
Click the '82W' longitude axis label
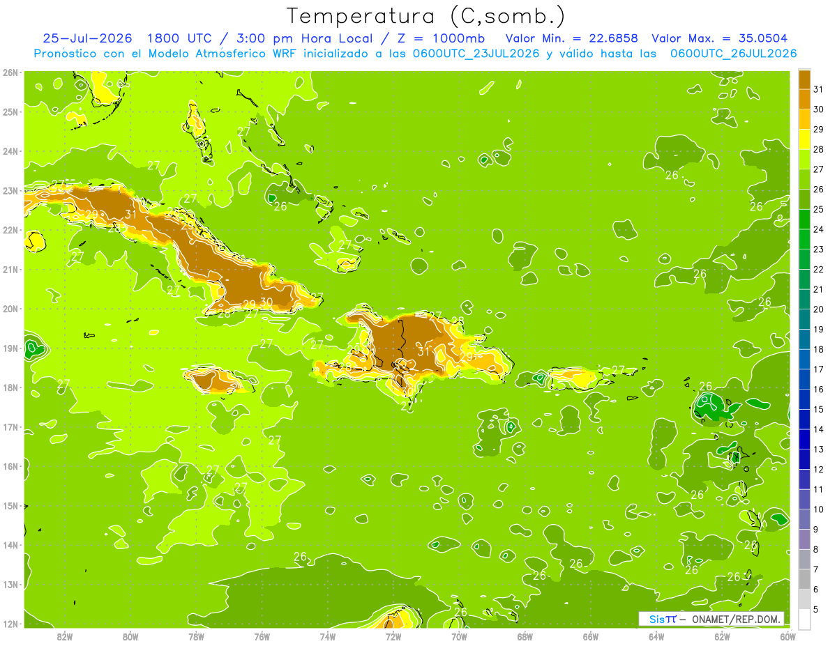click(x=65, y=636)
